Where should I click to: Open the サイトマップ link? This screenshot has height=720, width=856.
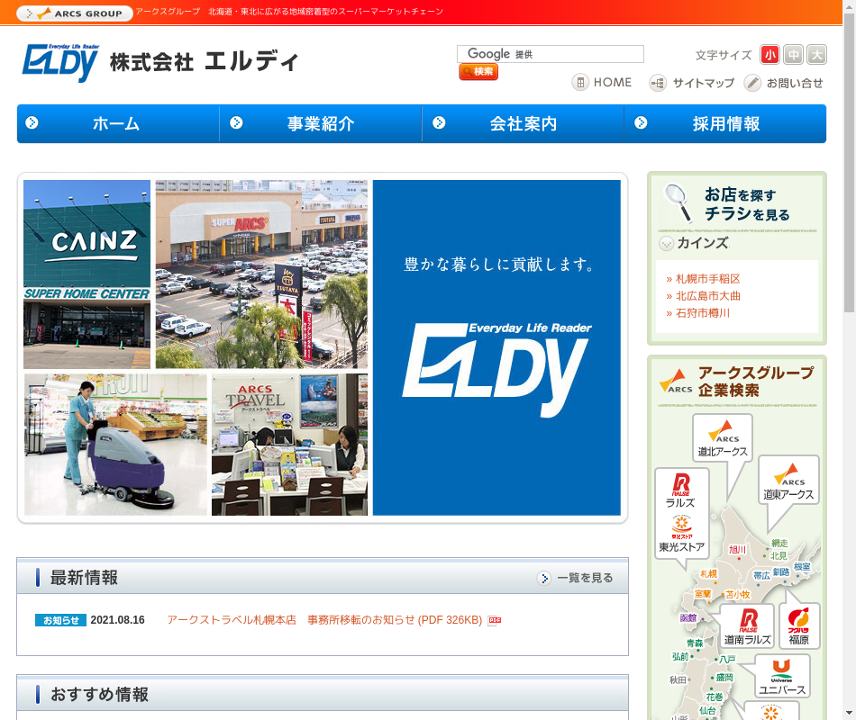pos(703,83)
